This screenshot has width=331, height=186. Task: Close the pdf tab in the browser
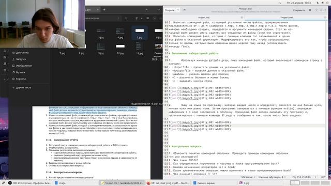(98, 10)
